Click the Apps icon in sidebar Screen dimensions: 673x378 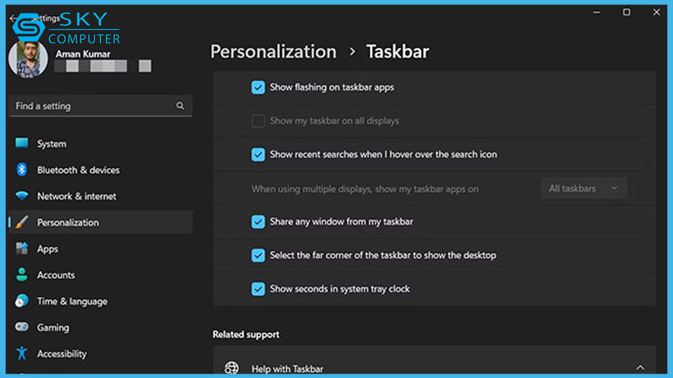[22, 248]
